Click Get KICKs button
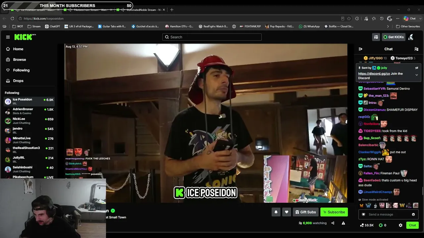The image size is (424, 238). click(x=394, y=37)
